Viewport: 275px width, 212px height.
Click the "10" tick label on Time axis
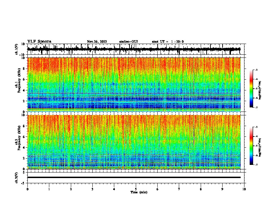click(x=244, y=189)
